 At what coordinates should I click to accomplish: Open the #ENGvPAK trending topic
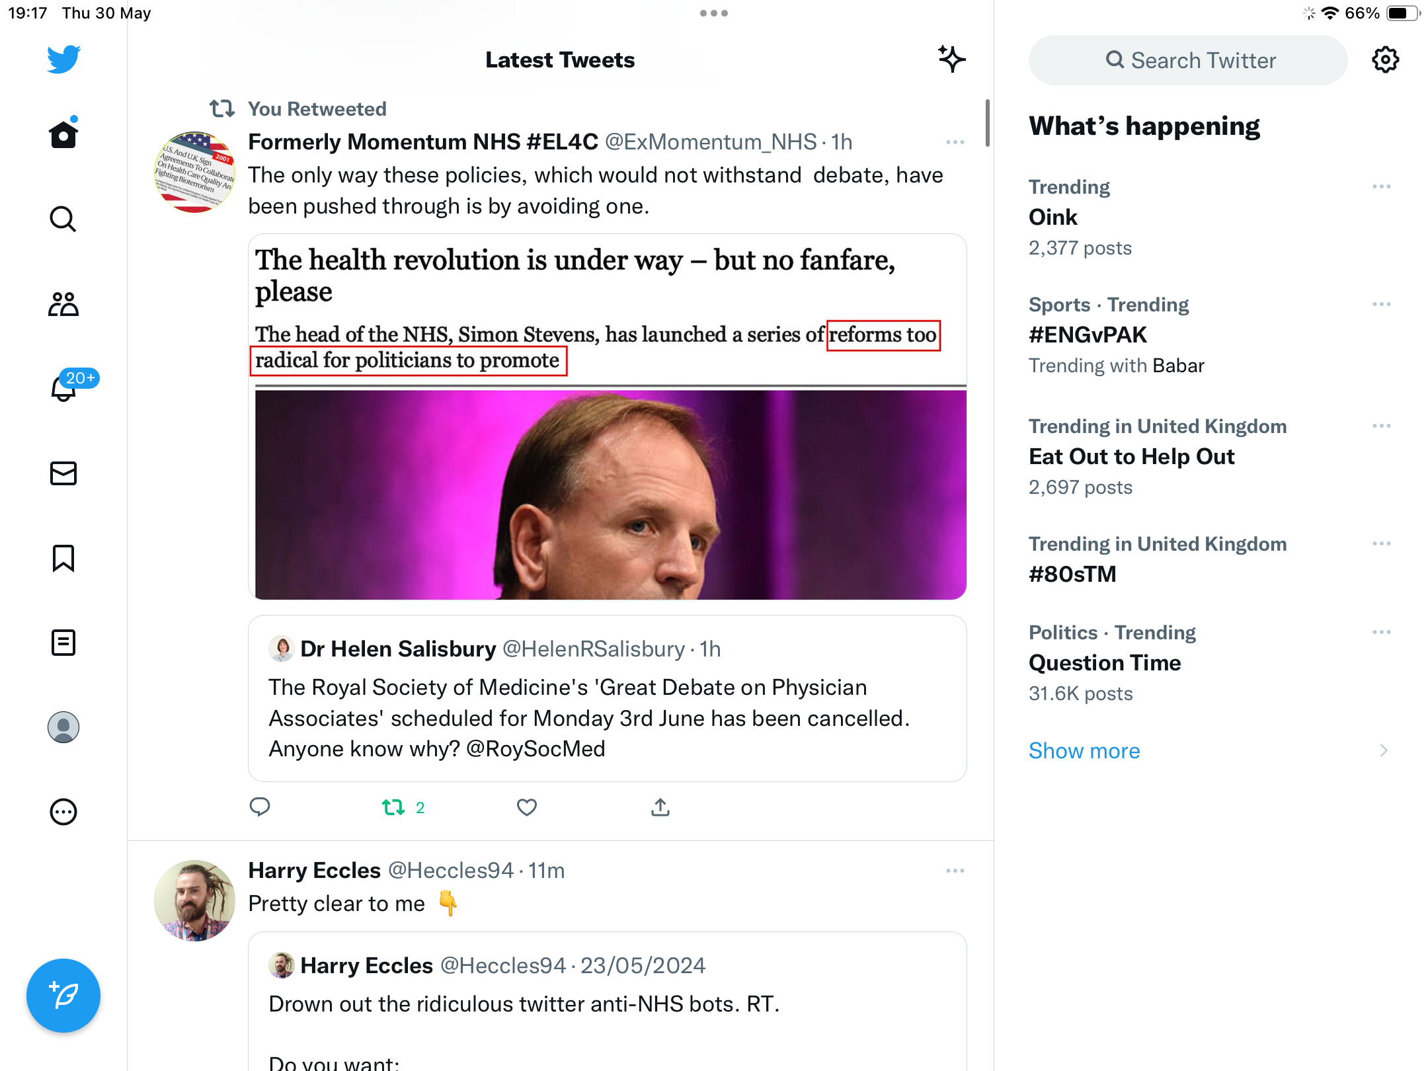pos(1088,335)
